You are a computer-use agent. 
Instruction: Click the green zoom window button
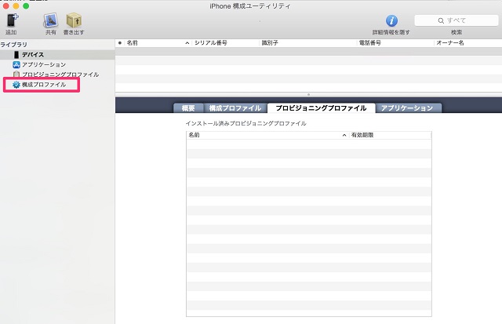[x=26, y=6]
